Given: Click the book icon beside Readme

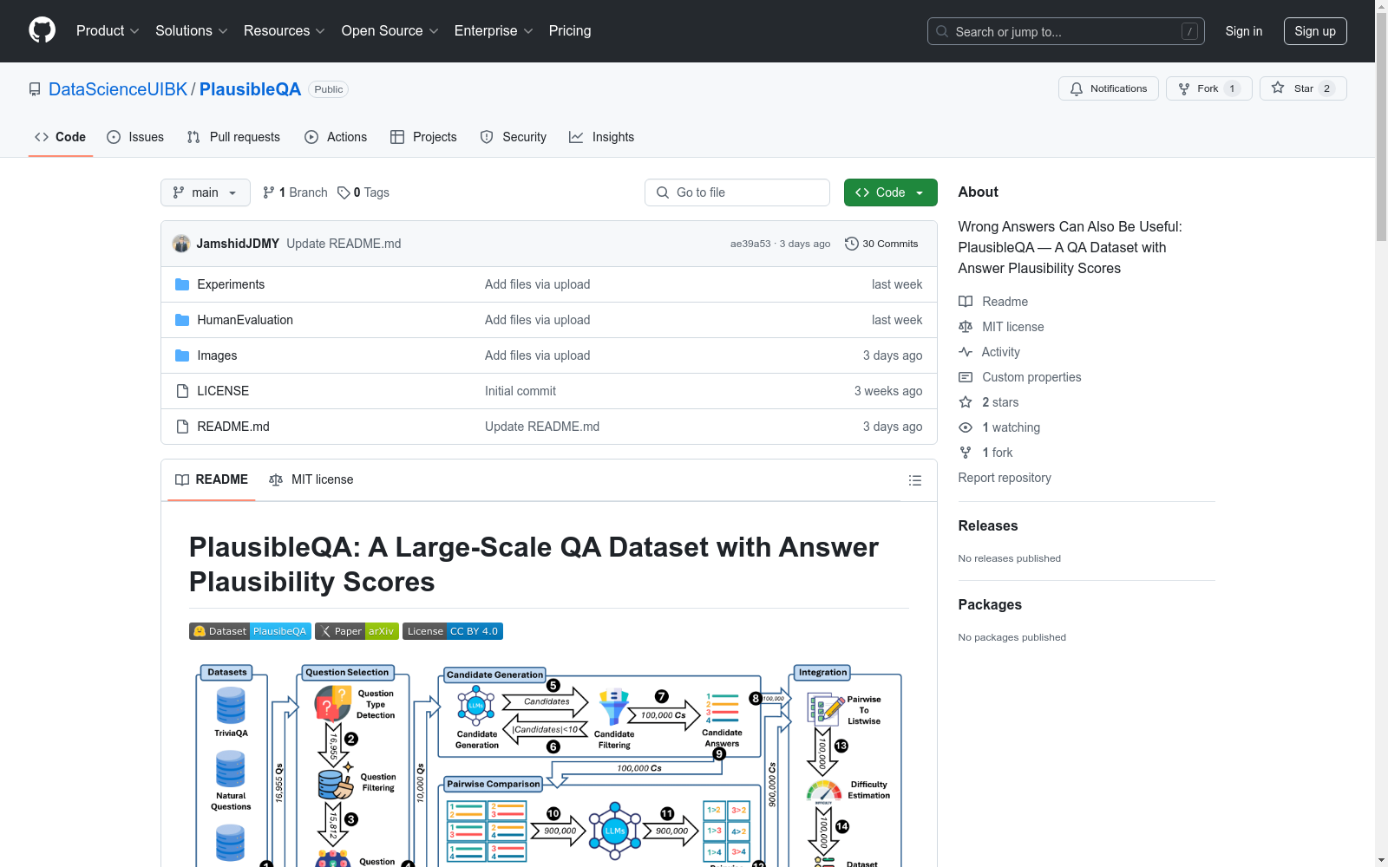Looking at the screenshot, I should (x=966, y=302).
